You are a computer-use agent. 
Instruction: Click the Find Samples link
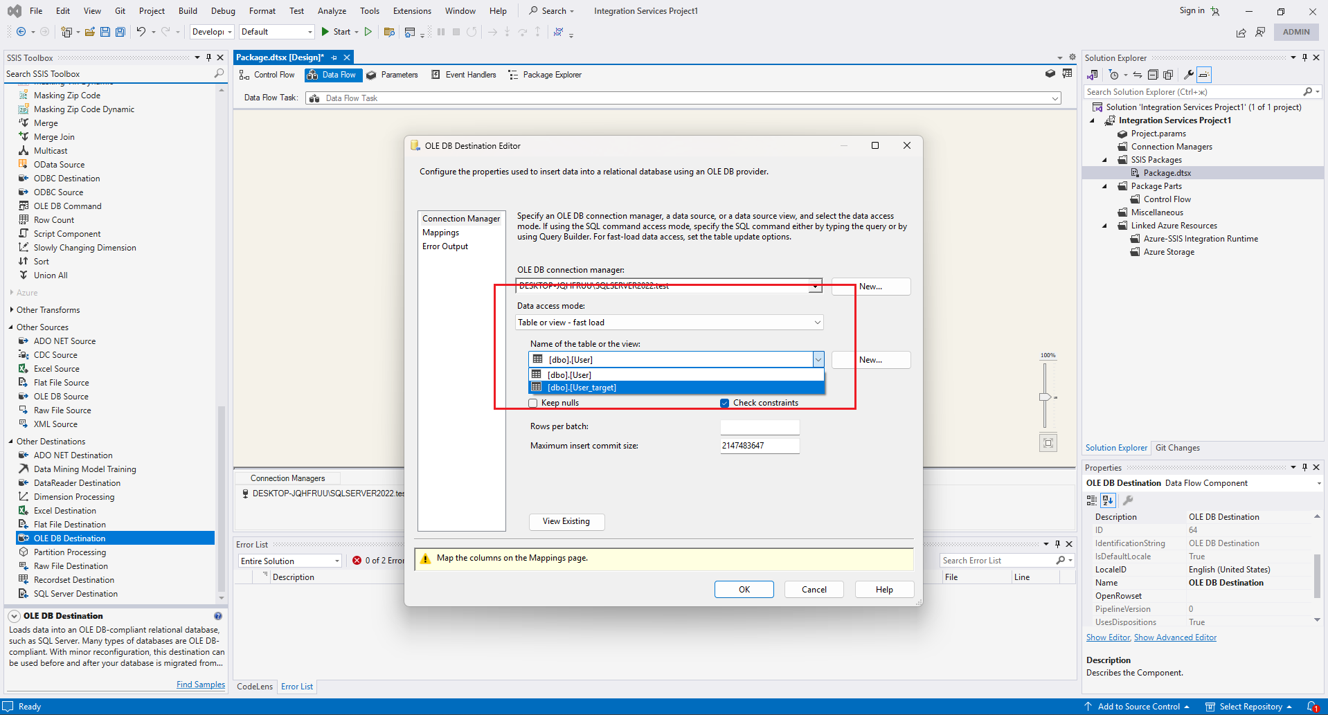coord(201,685)
